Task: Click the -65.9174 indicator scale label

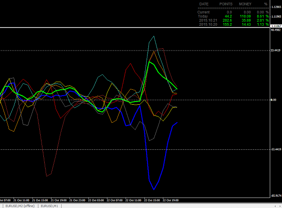Action: (x=276, y=196)
